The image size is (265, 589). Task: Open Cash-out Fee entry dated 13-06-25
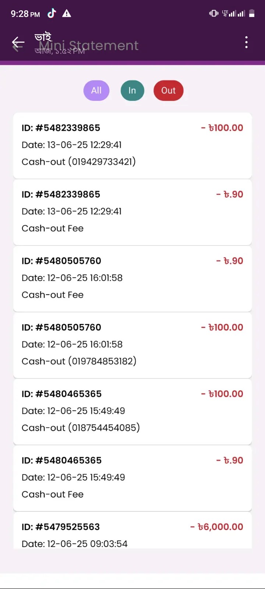(x=132, y=212)
